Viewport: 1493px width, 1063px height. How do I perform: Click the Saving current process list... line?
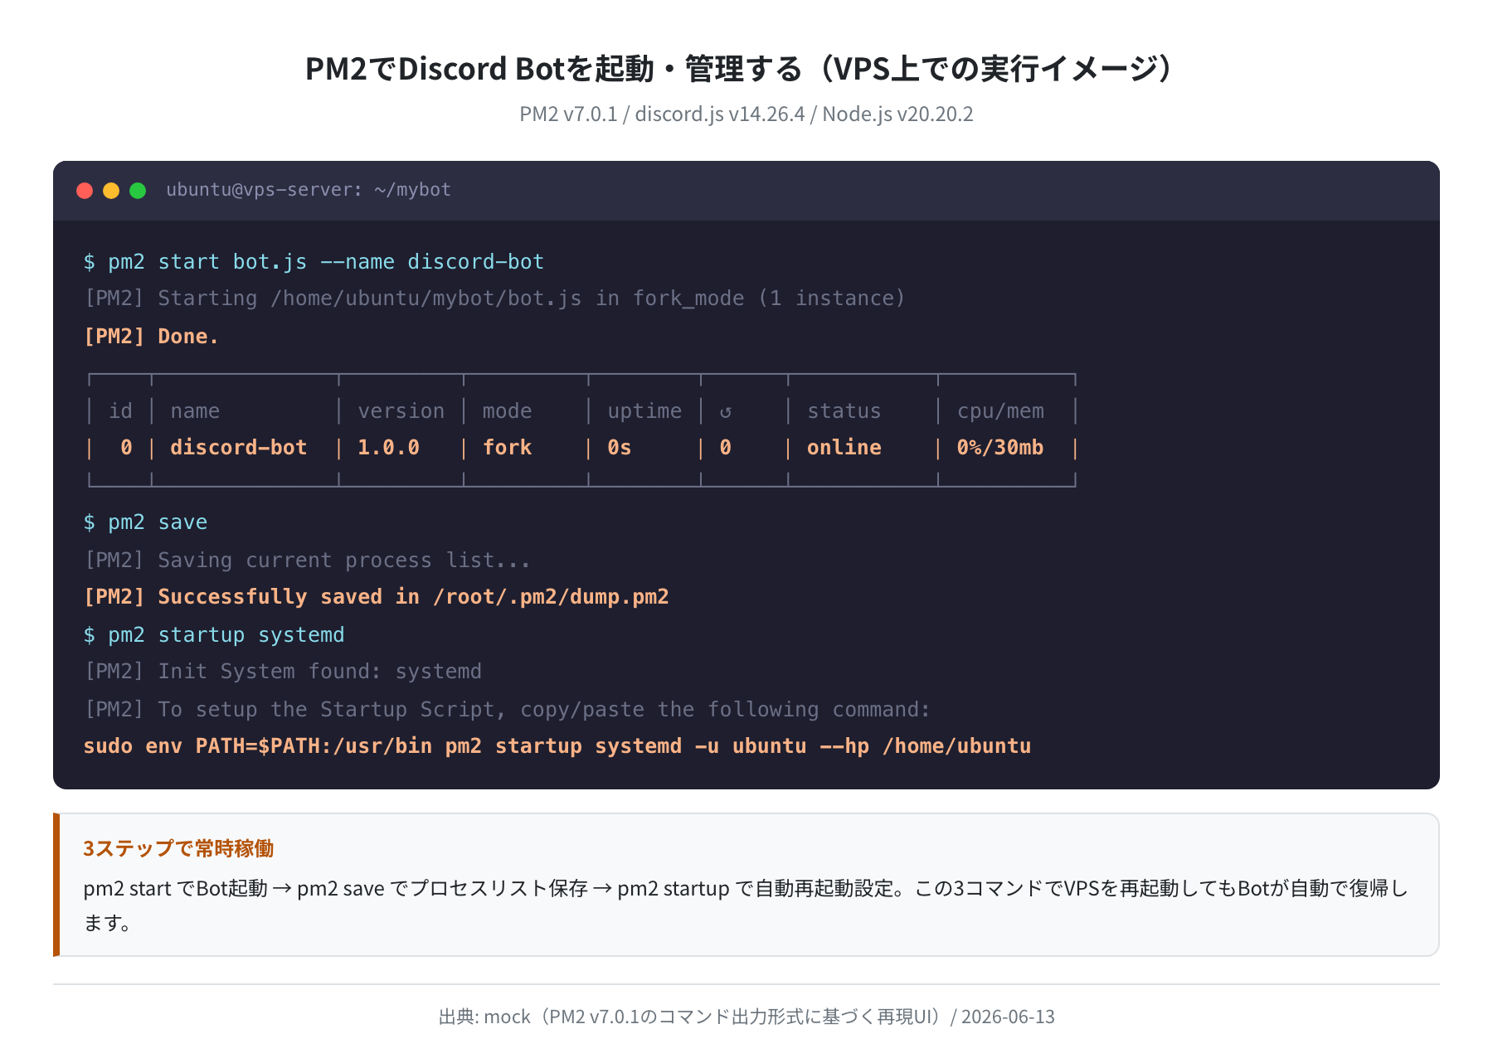[x=307, y=561]
